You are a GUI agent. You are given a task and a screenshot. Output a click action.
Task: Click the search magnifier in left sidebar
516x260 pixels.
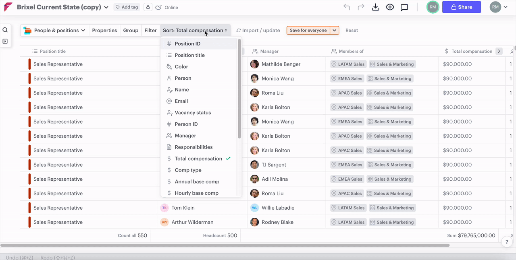click(x=5, y=30)
